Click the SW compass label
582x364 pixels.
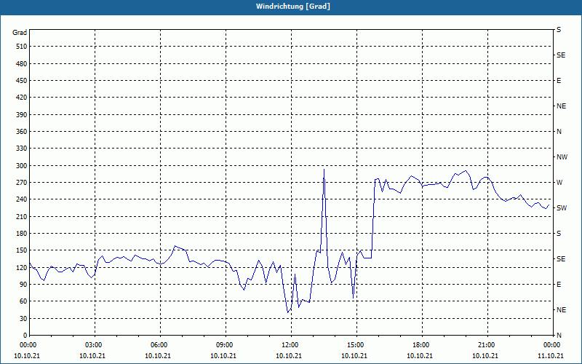point(562,208)
